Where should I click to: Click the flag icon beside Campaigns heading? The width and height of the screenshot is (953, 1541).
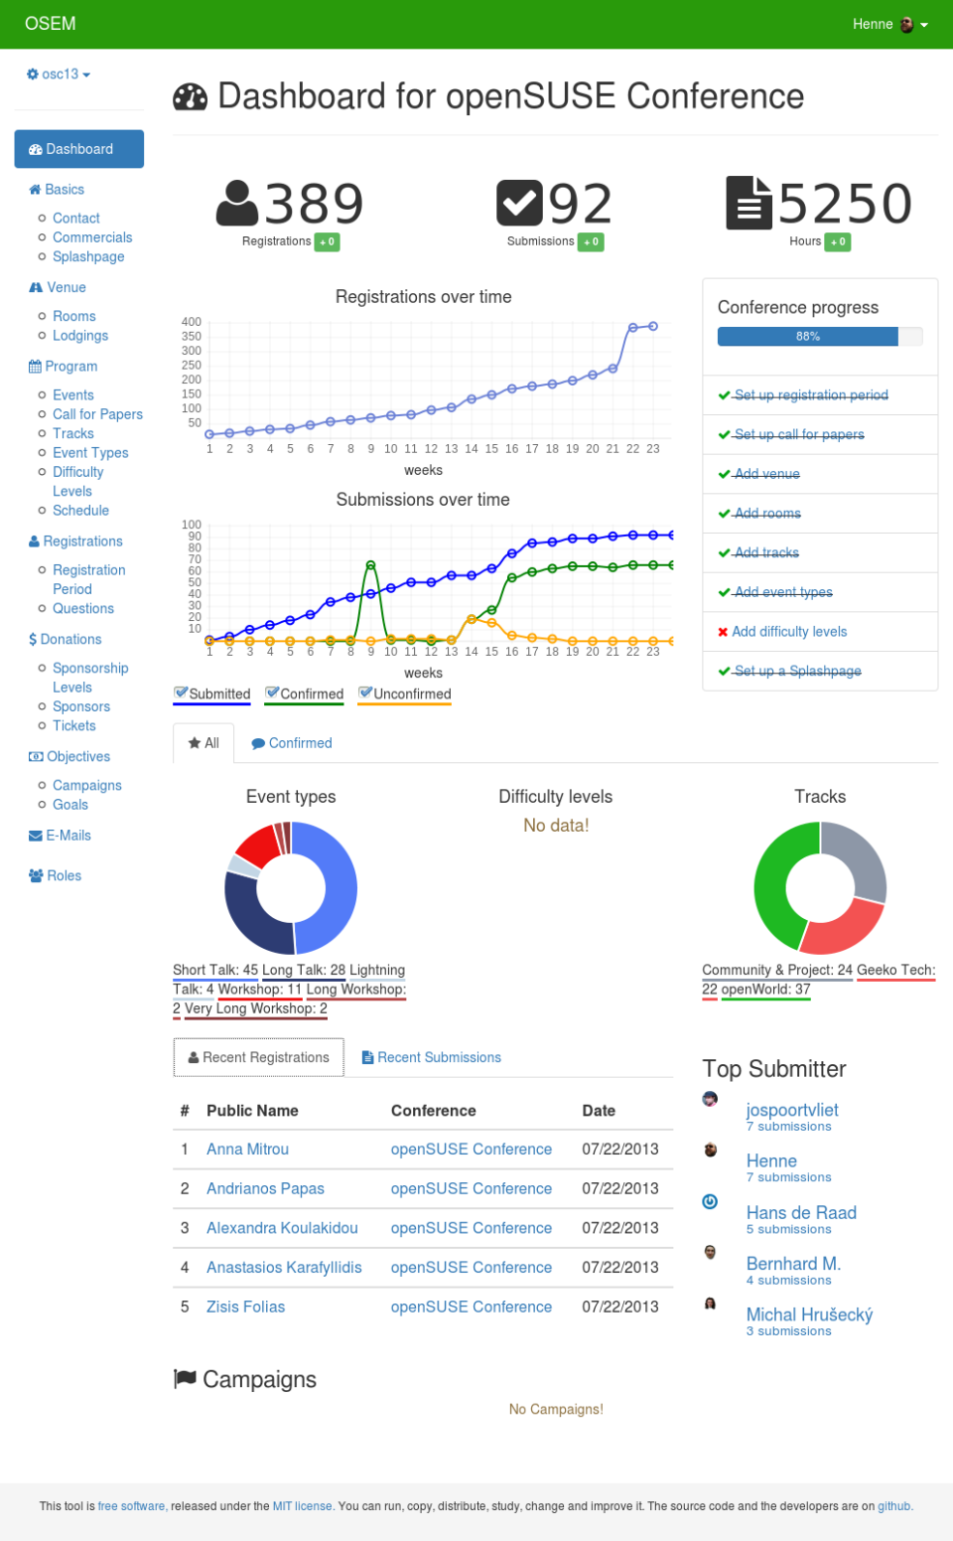pyautogui.click(x=185, y=1379)
